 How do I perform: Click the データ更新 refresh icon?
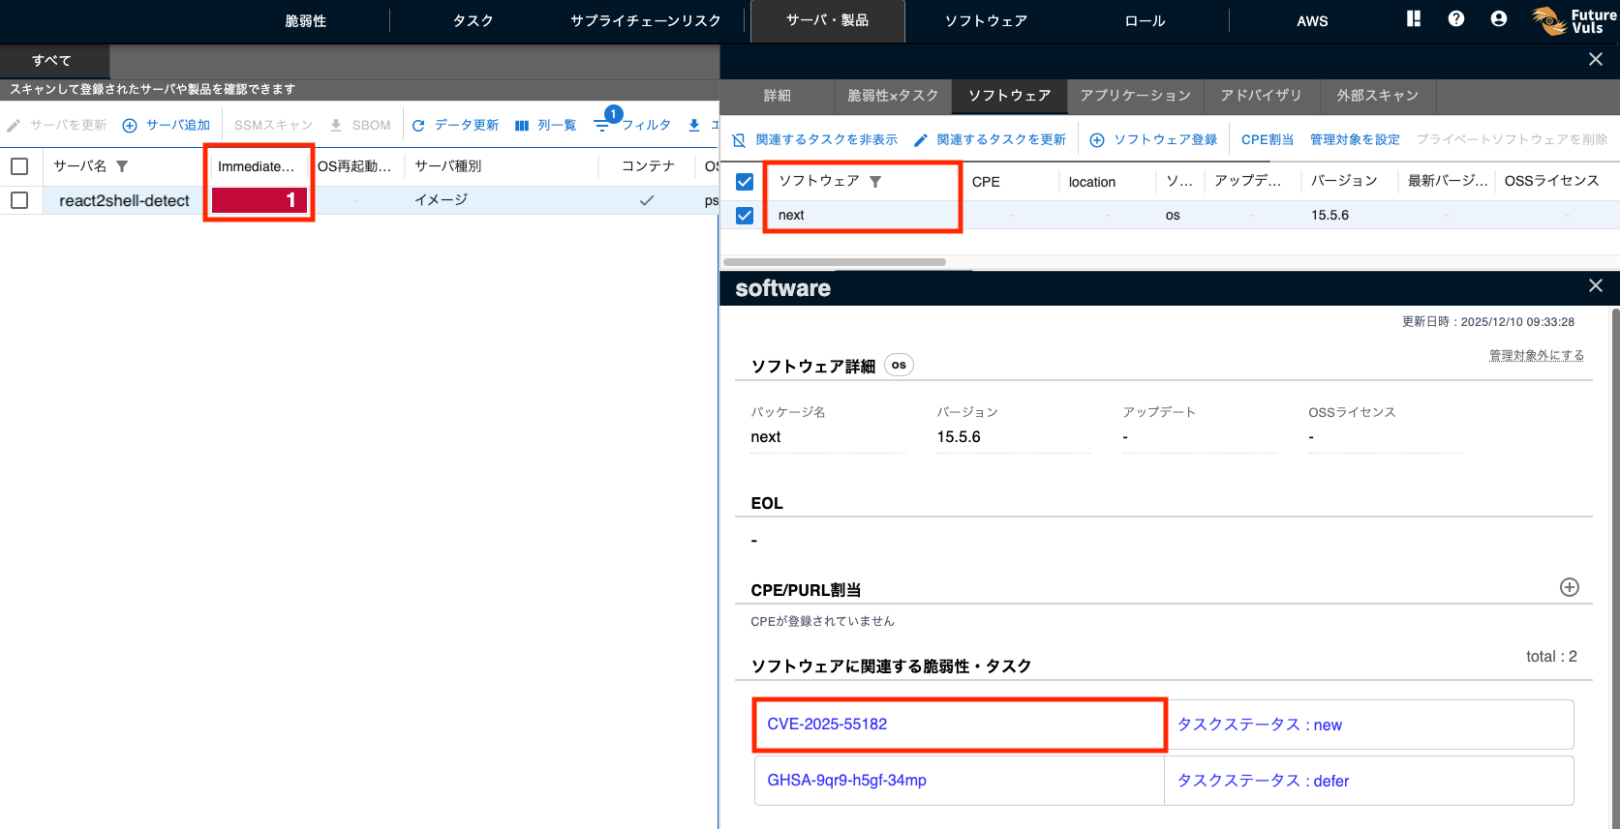pyautogui.click(x=418, y=126)
